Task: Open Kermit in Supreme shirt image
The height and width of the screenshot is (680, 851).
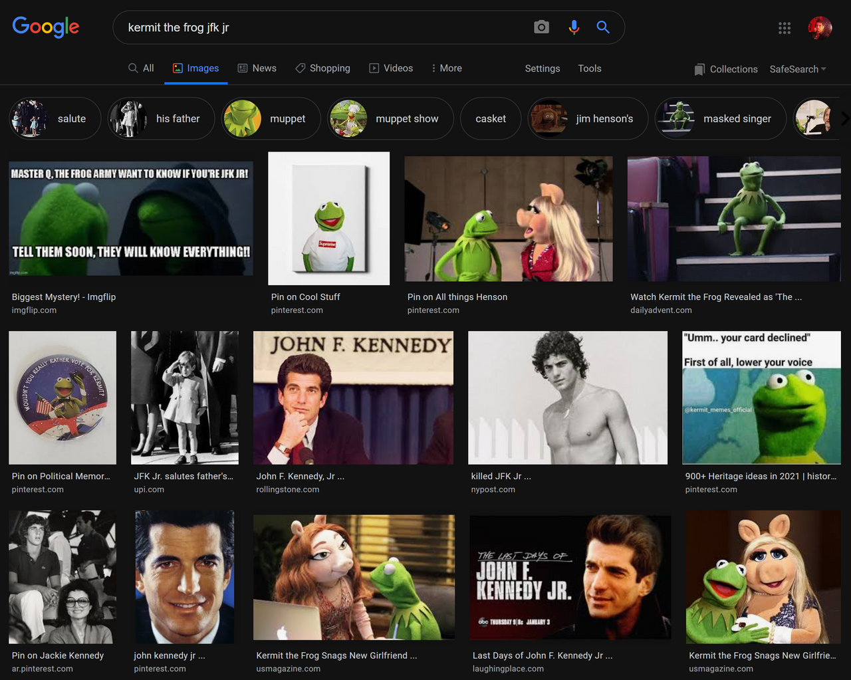Action: click(x=329, y=218)
